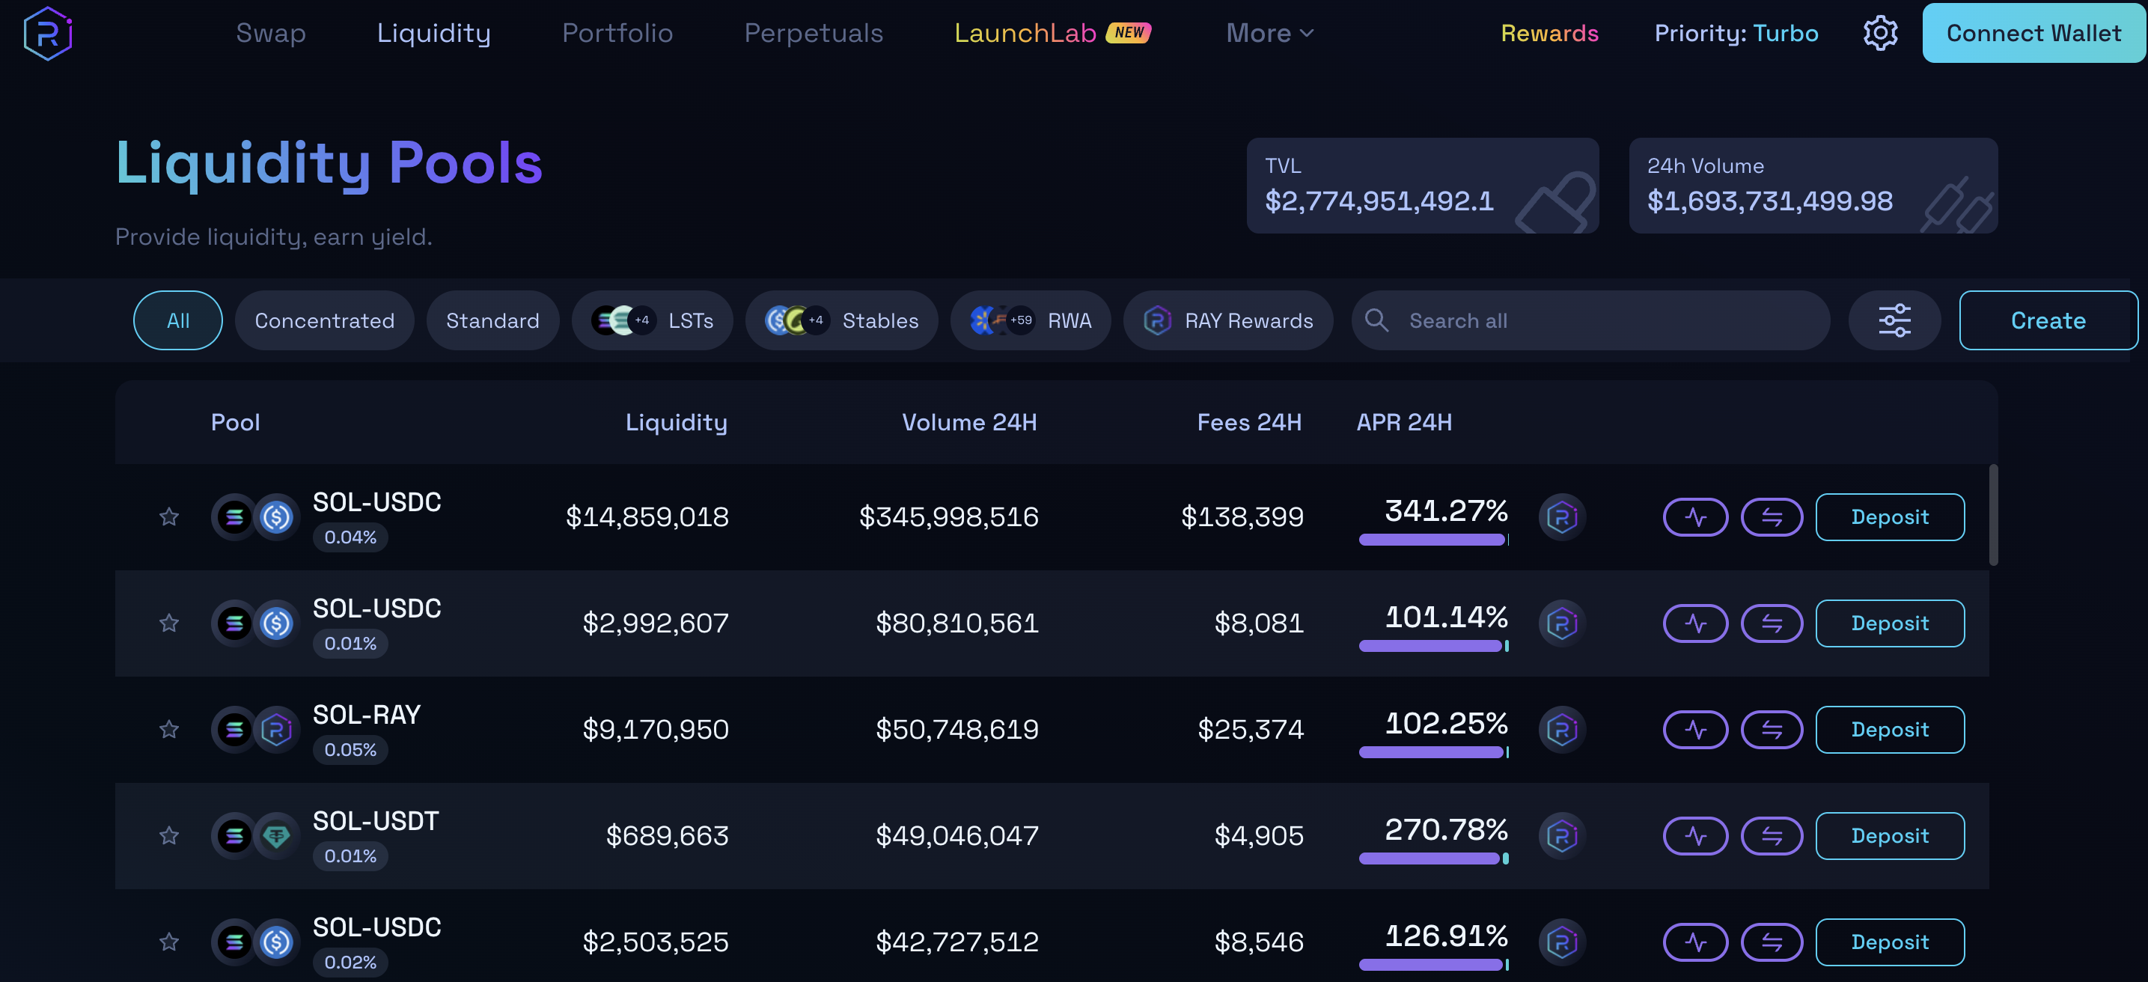Image resolution: width=2148 pixels, height=982 pixels.
Task: Click RAY reward icon in SOL-RAY row
Action: click(x=1562, y=730)
